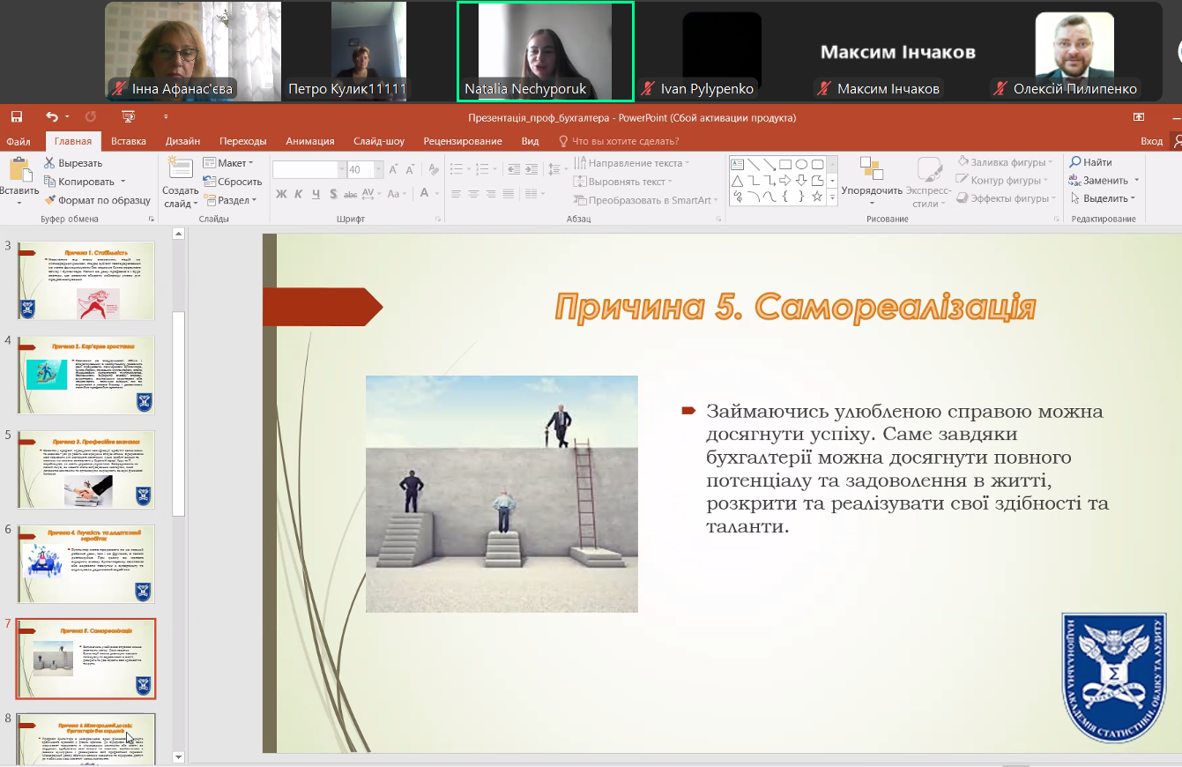Start slideshow from beginning icon

click(x=128, y=116)
